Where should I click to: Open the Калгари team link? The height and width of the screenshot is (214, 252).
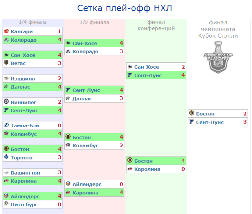coord(22,31)
